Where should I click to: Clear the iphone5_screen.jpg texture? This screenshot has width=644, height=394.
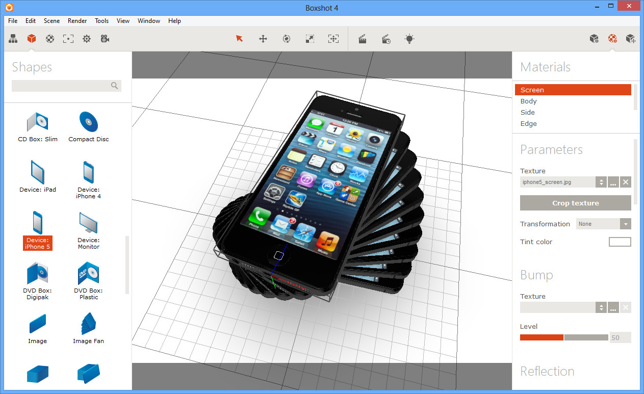click(626, 182)
